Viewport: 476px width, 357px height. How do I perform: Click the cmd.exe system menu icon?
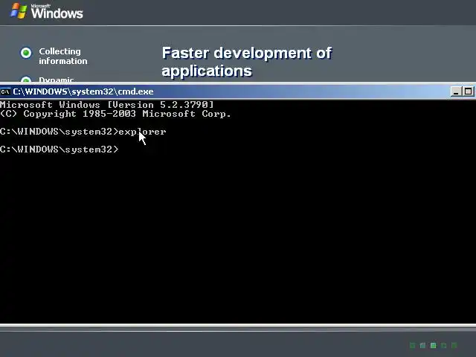(5, 91)
